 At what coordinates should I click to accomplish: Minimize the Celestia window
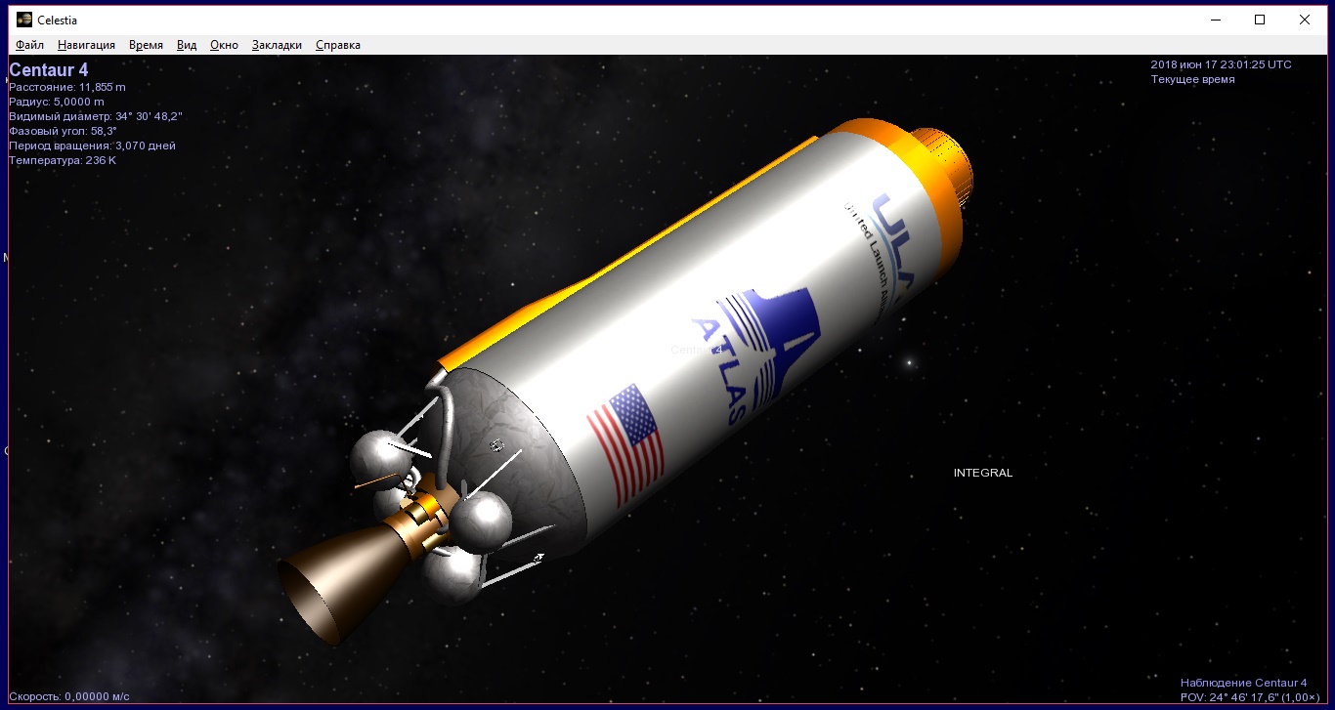coord(1217,20)
